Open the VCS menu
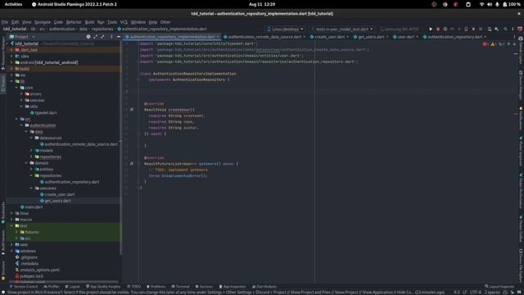This screenshot has width=524, height=295. 124,22
